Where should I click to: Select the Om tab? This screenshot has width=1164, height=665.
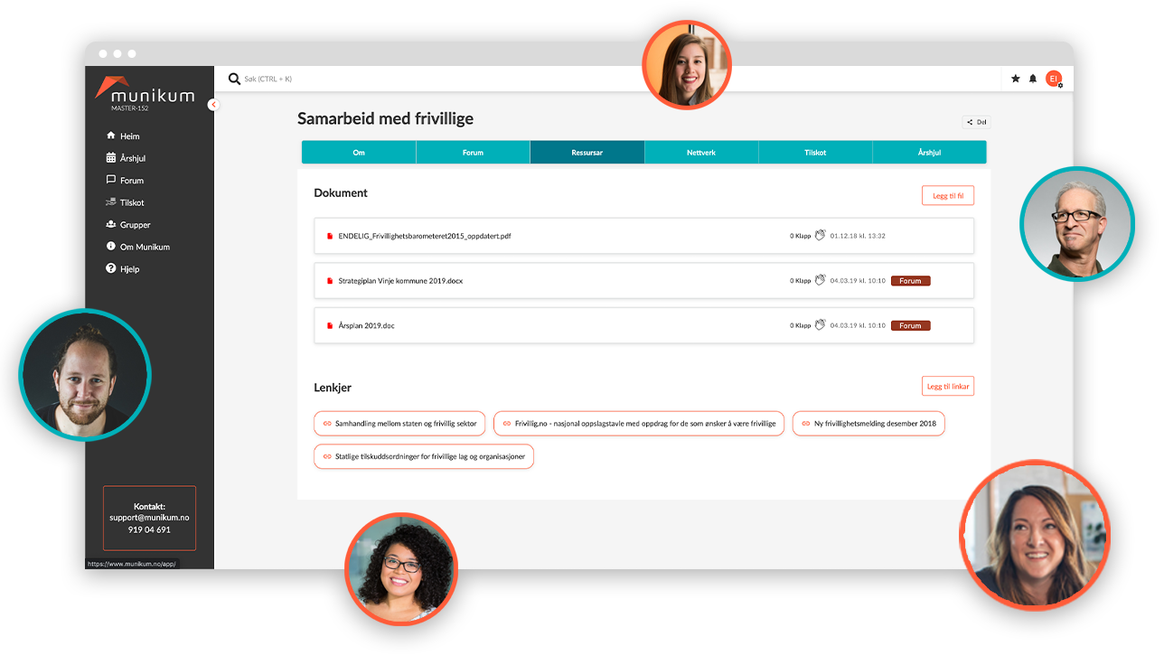(x=359, y=153)
